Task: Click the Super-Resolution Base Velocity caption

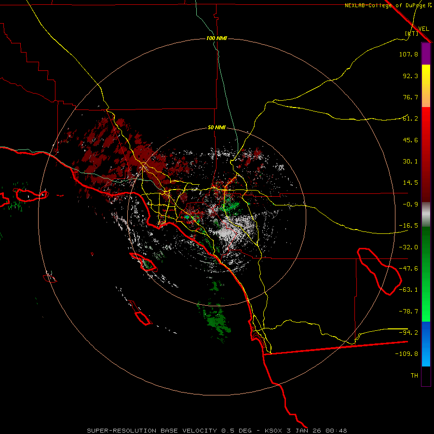Action: tap(217, 431)
